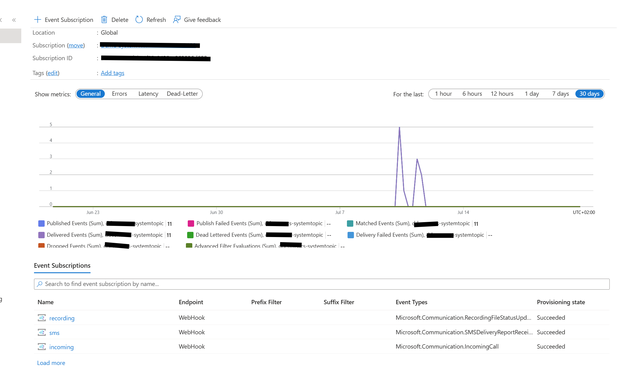This screenshot has width=617, height=375.
Task: Open the Add tags link
Action: click(112, 73)
